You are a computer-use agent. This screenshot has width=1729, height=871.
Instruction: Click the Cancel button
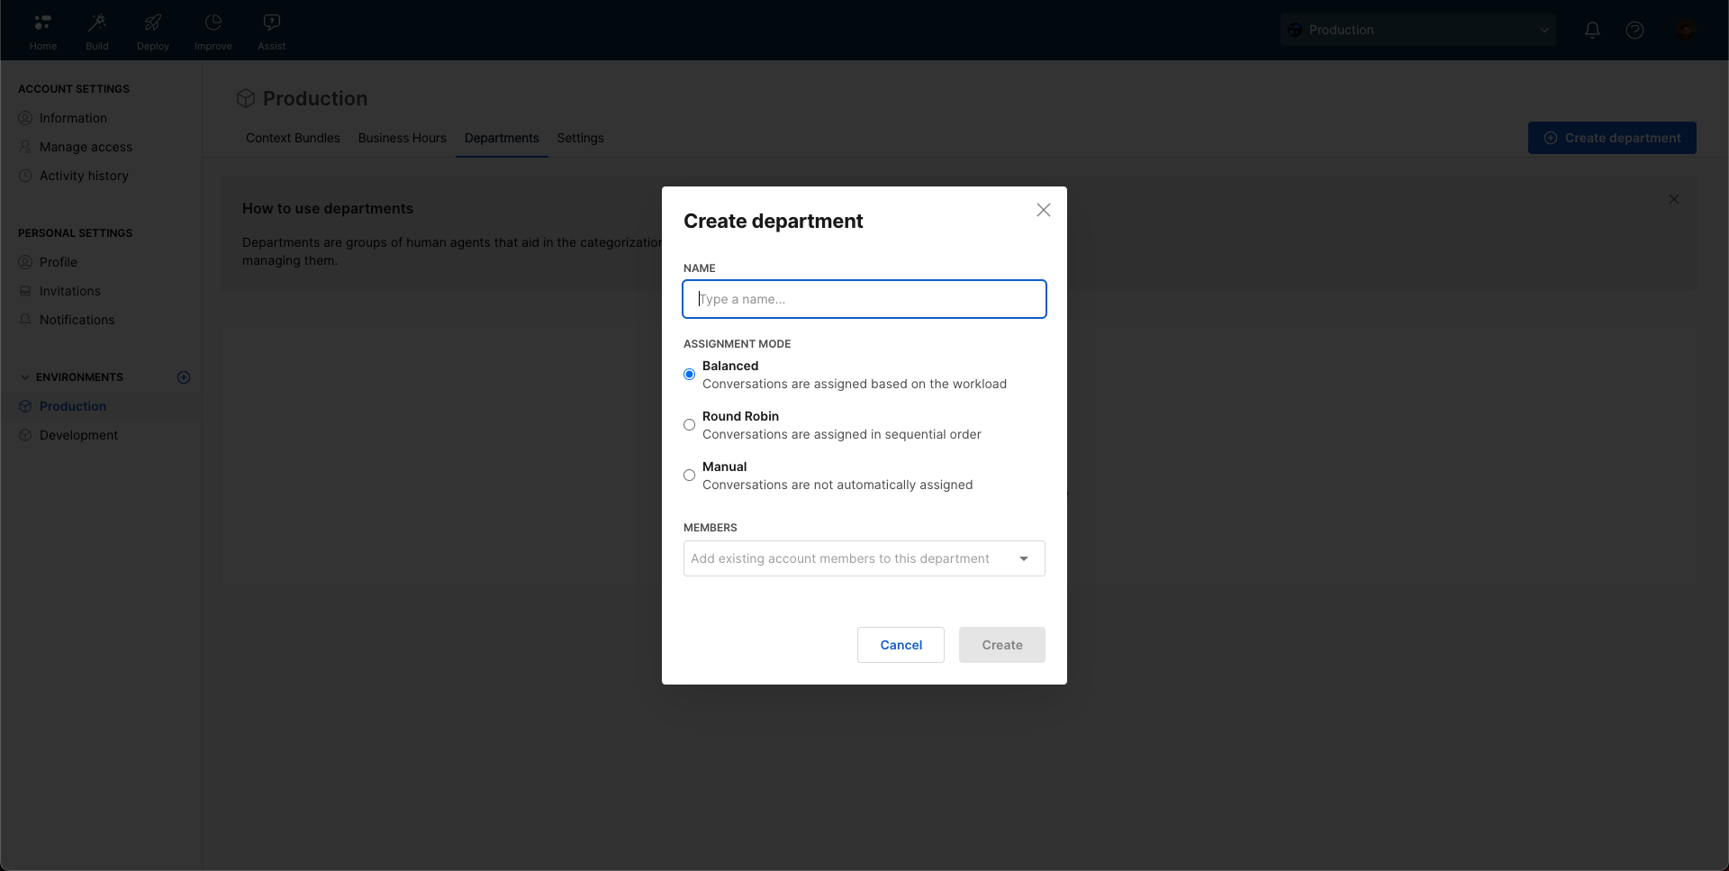tap(901, 645)
